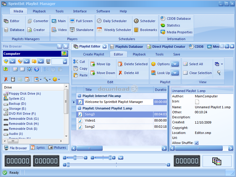
Task: Select System (C:) drive
Action: 14,99
